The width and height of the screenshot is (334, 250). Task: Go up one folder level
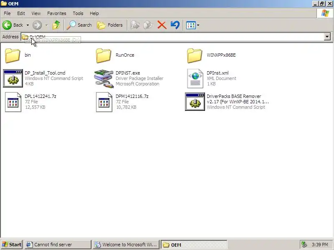tap(56, 25)
